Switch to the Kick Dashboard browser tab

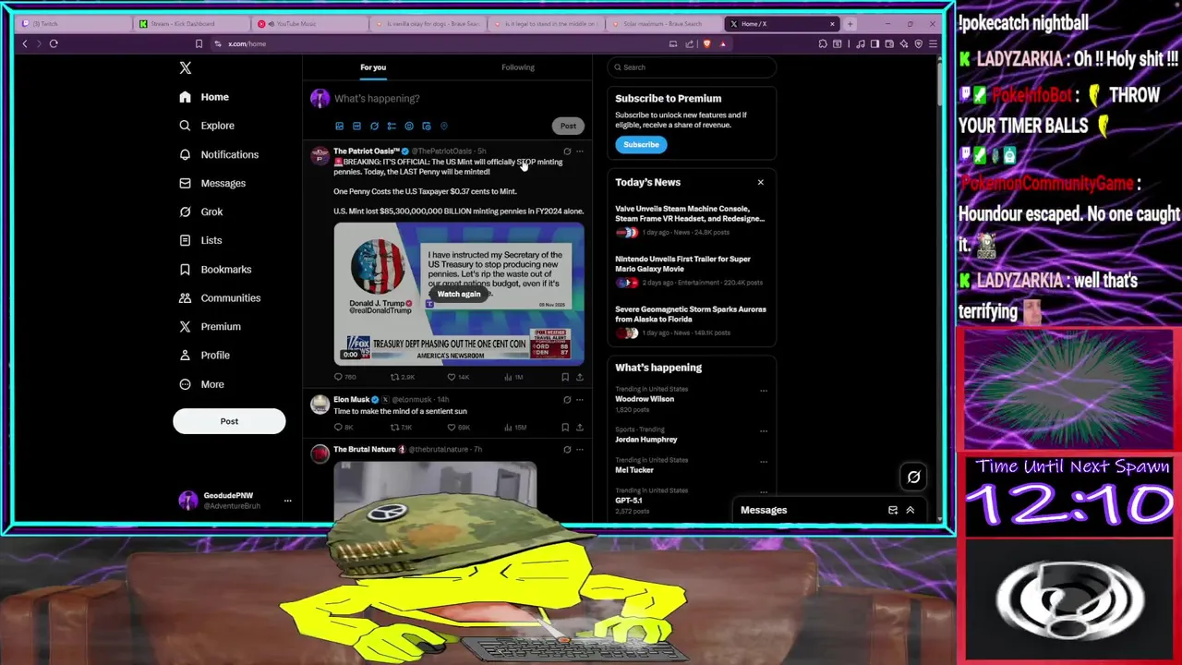coord(189,23)
